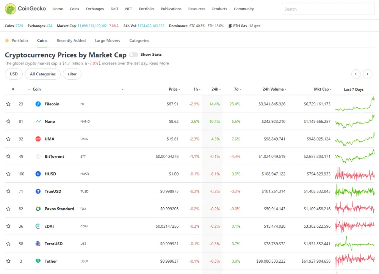Go to previous page arrow button
Image resolution: width=379 pixels, height=274 pixels.
(356, 74)
